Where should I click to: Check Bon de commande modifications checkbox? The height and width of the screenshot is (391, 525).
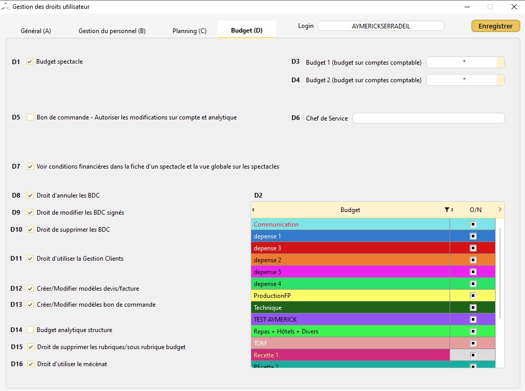[x=30, y=117]
